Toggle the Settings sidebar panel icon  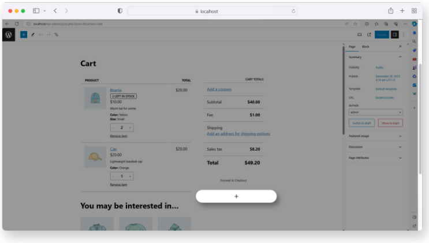click(x=395, y=35)
